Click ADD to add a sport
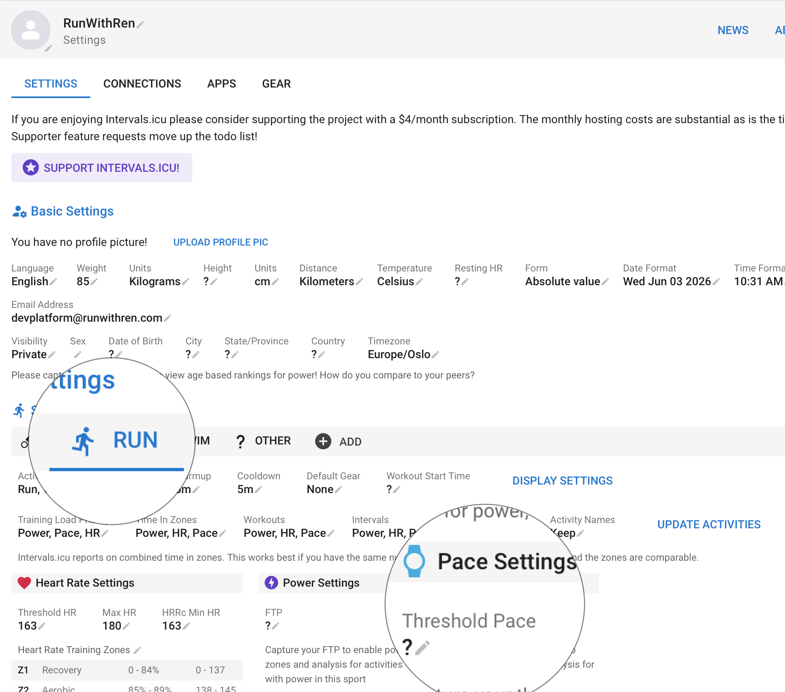This screenshot has height=692, width=785. (339, 441)
